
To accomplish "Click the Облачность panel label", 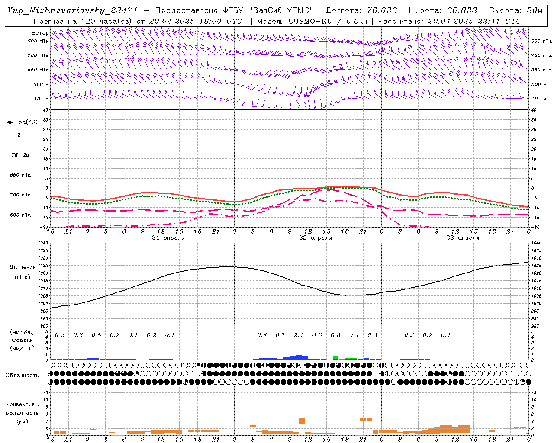I will 22,376.
